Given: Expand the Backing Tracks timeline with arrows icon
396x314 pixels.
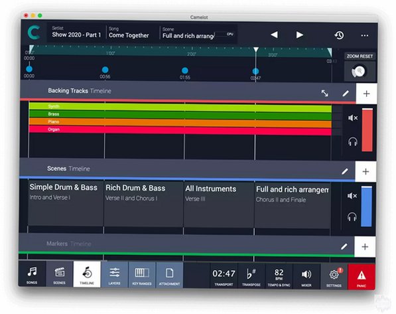Looking at the screenshot, I should [325, 94].
